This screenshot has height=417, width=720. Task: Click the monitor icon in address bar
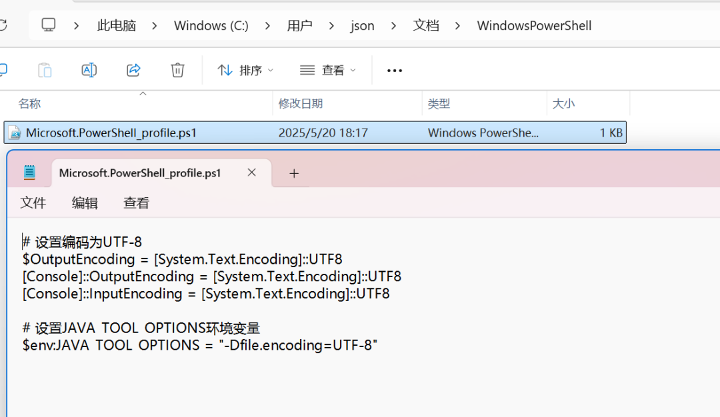click(x=49, y=25)
